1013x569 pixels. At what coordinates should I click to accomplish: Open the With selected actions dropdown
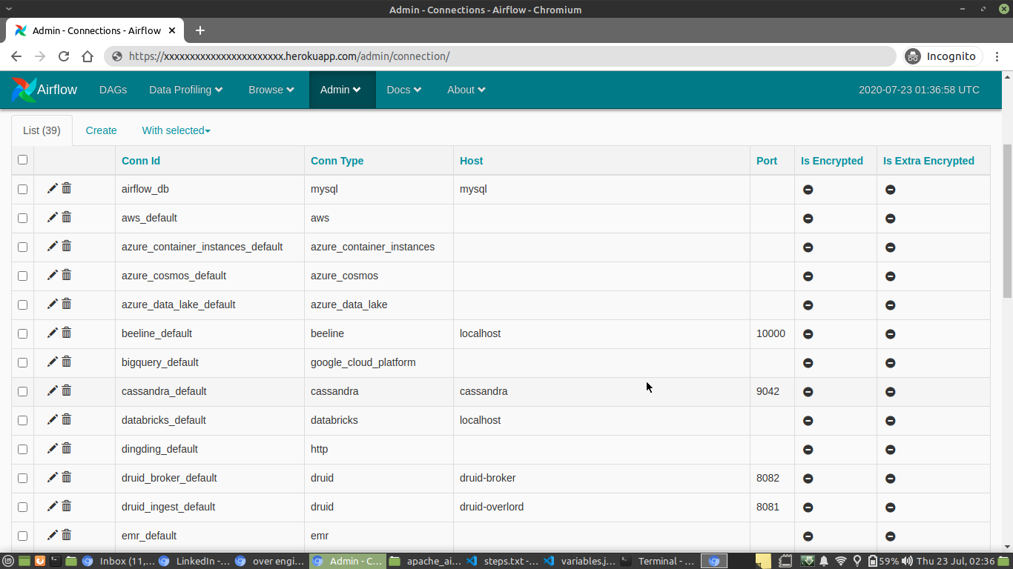point(176,130)
